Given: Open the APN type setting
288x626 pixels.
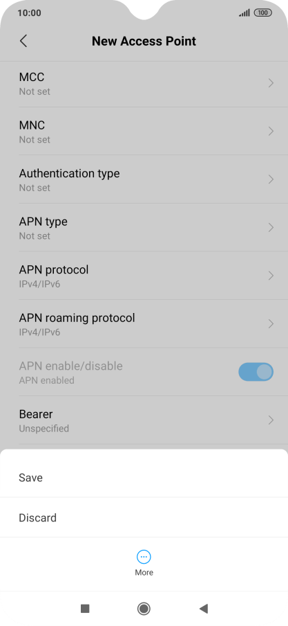Looking at the screenshot, I should 144,228.
